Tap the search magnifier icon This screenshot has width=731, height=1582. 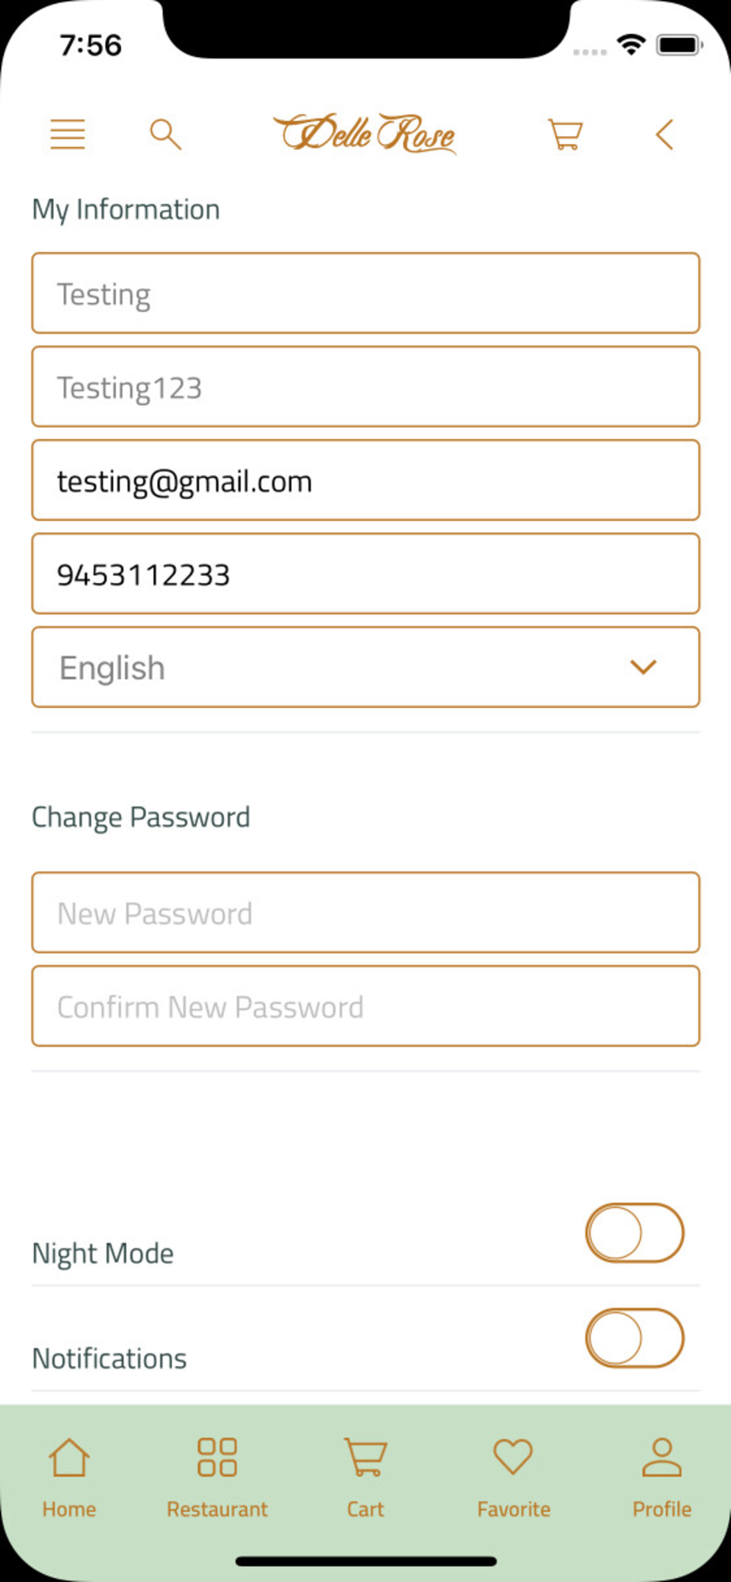pos(165,134)
